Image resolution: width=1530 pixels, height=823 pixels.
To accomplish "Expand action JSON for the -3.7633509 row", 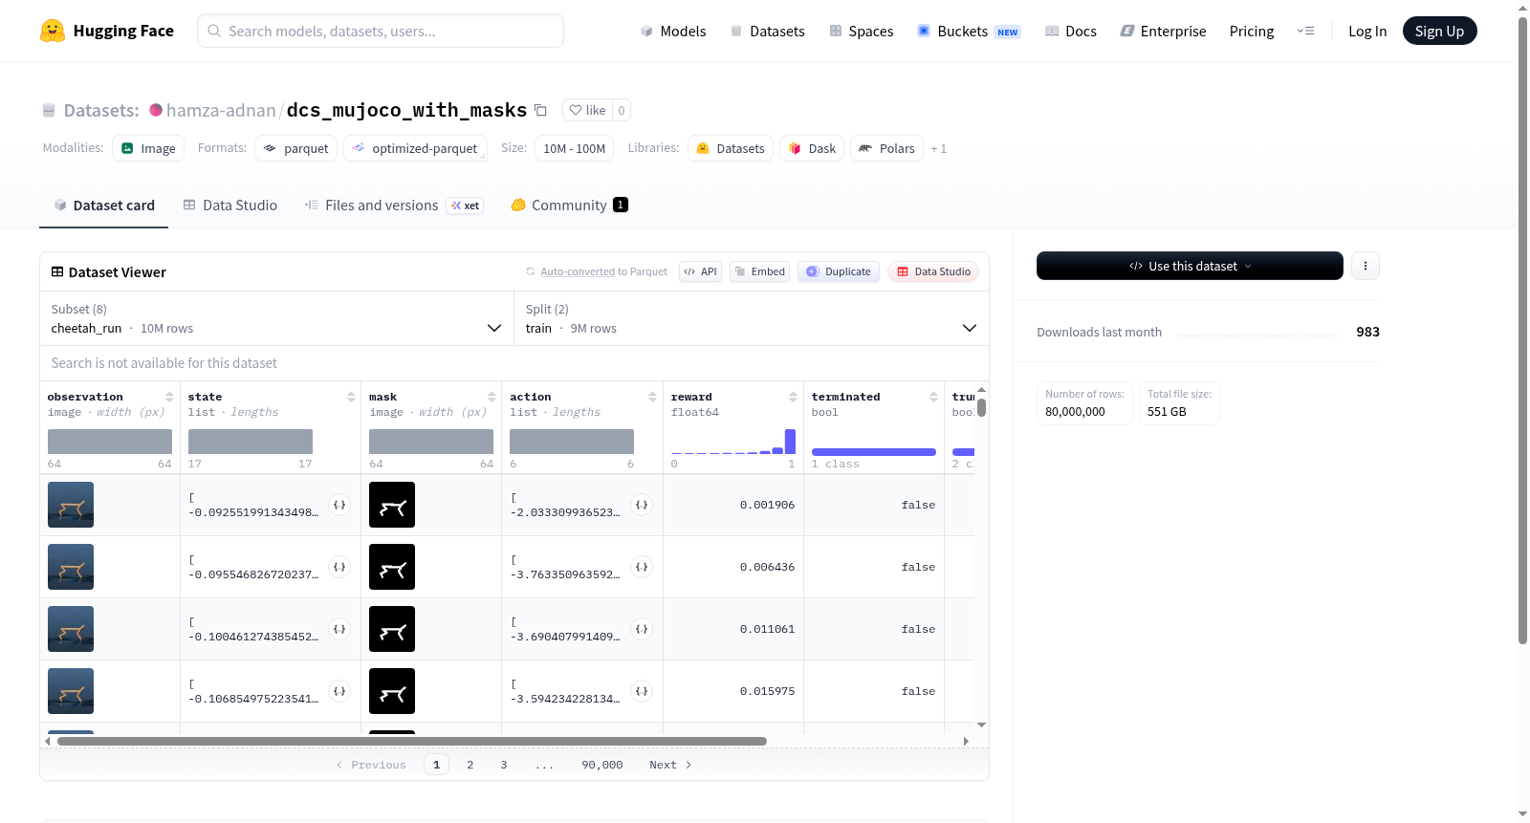I will pos(642,567).
